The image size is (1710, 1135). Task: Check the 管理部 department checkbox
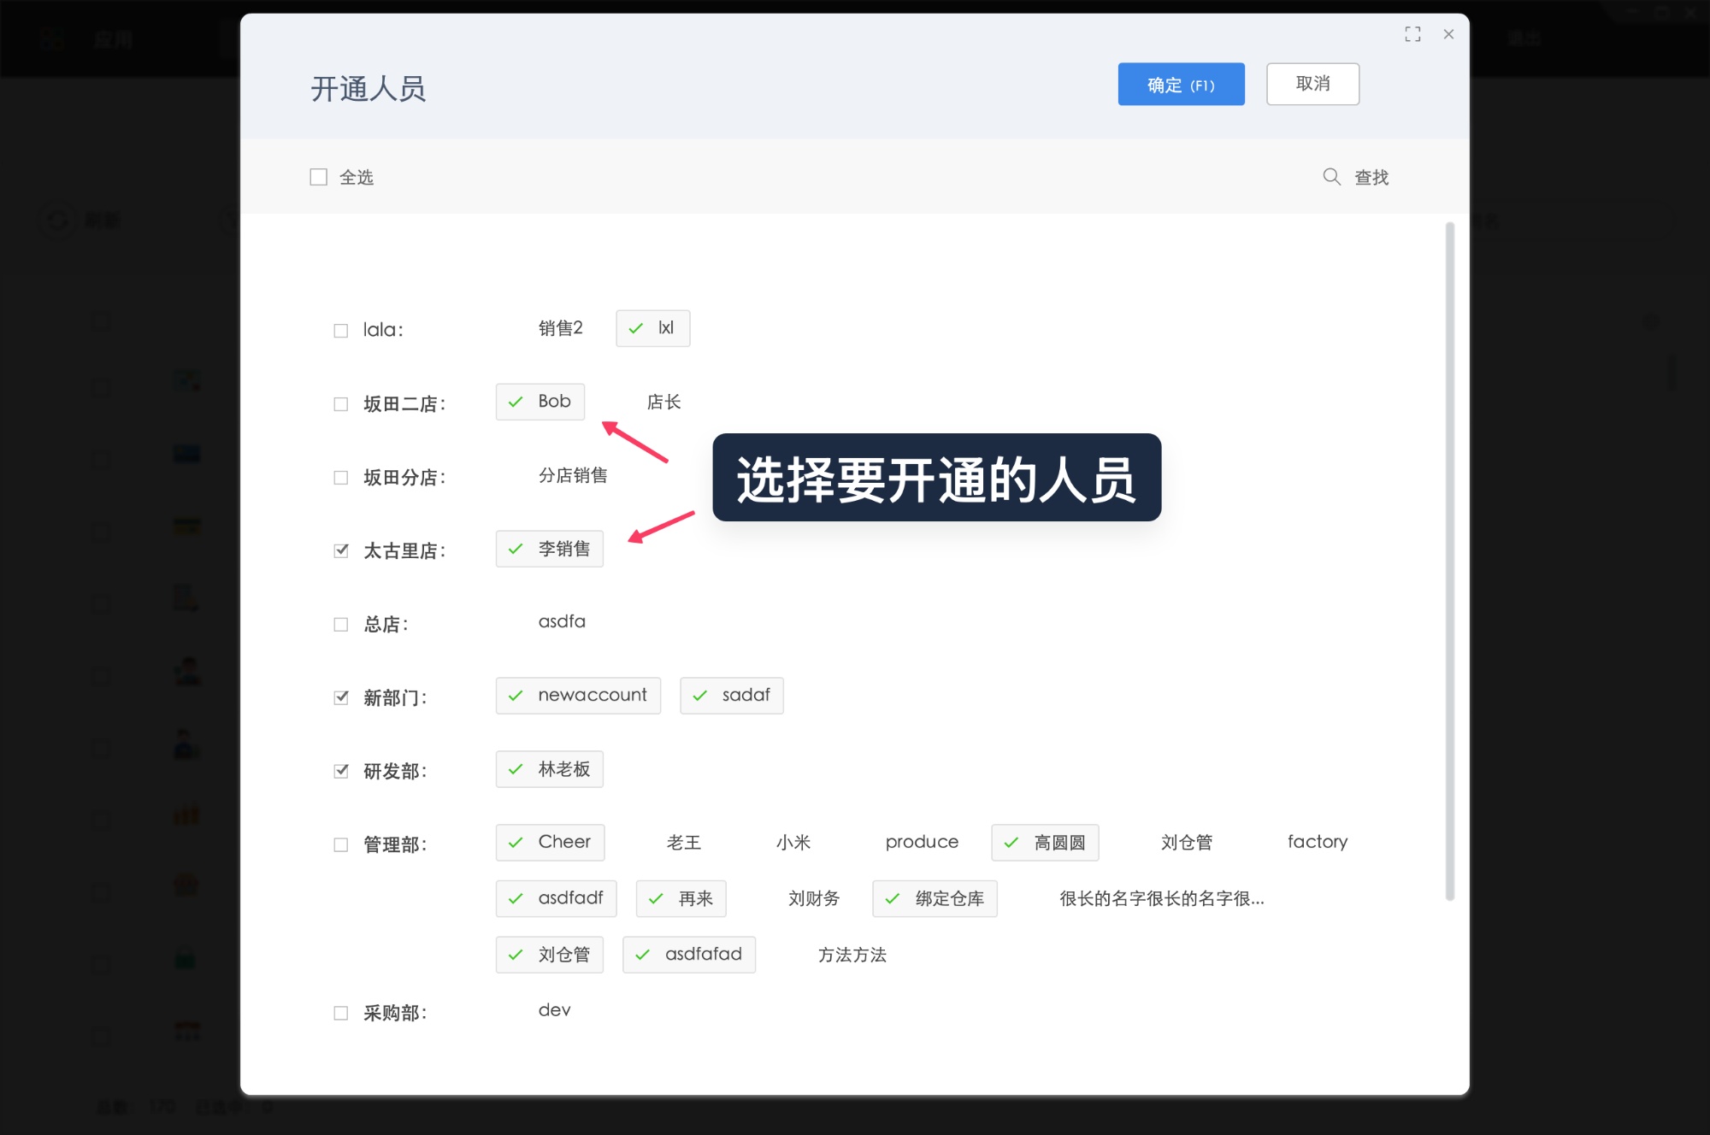(x=340, y=844)
